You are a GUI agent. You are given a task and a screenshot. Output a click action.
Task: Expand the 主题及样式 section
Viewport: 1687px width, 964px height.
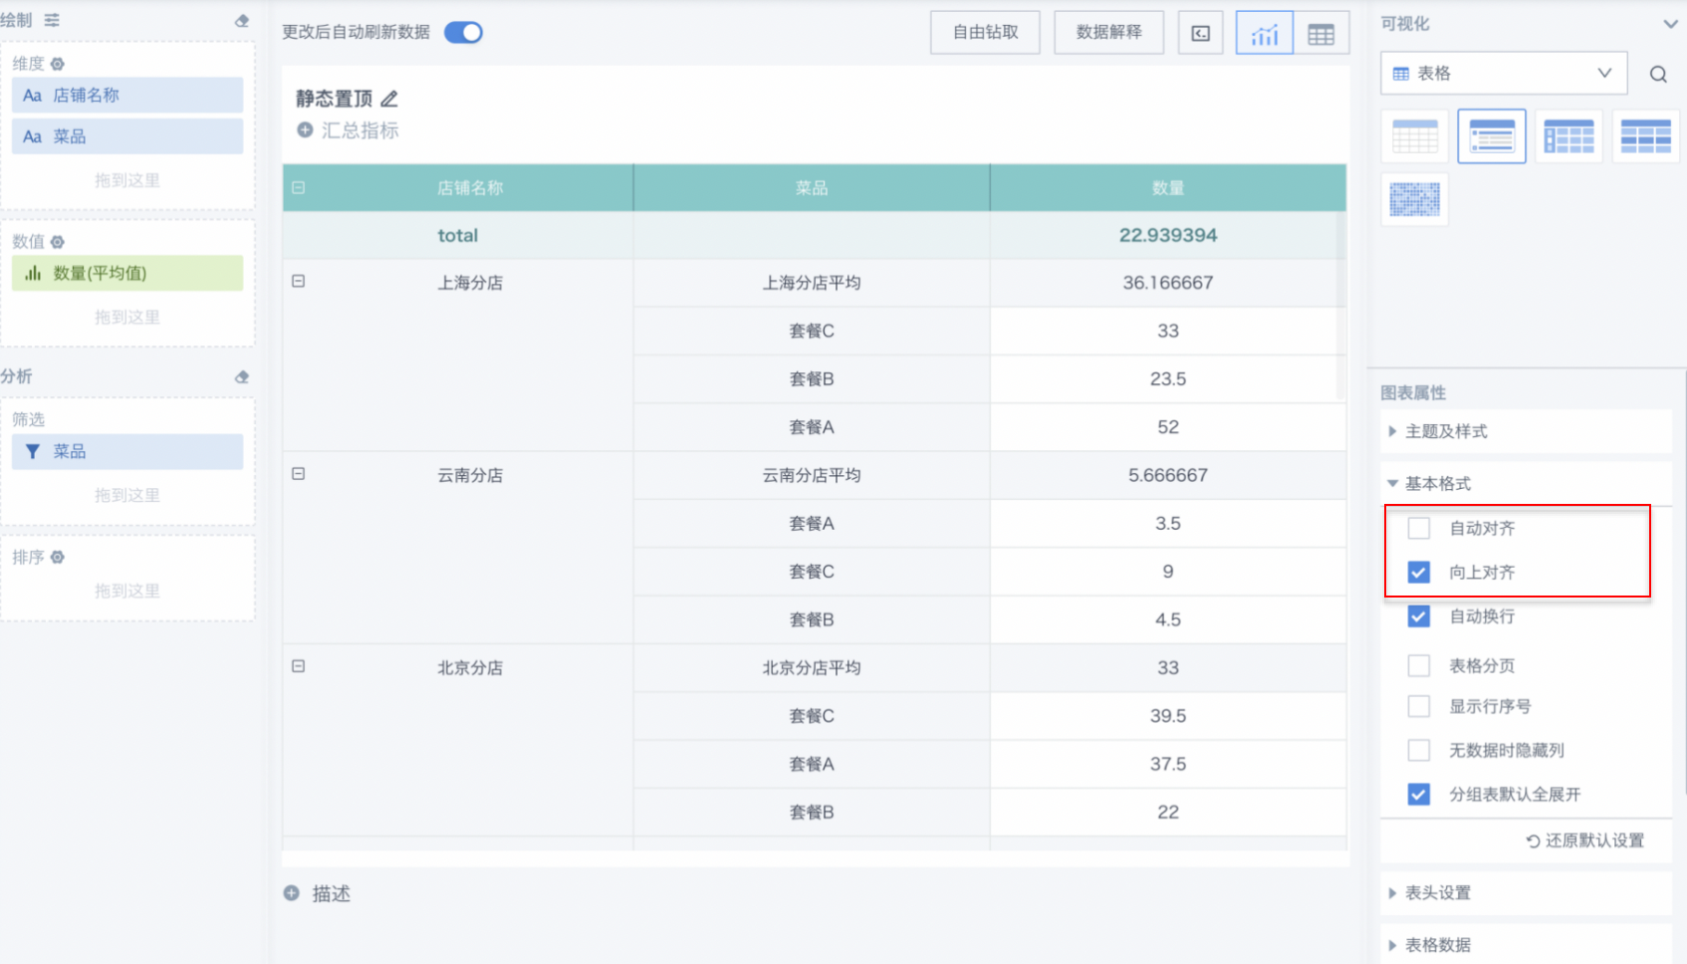tap(1526, 431)
